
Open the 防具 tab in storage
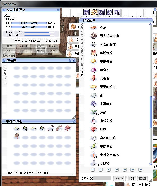coord(82,41)
